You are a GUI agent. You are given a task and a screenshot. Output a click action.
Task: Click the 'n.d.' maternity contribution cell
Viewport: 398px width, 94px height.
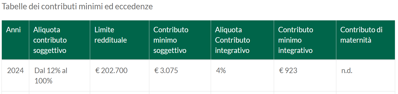366,76
